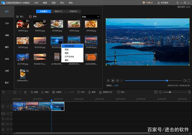Open the 帮助 menu

click(71, 3)
